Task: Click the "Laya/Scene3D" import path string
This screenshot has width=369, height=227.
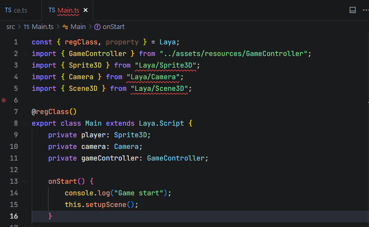Action: point(160,88)
